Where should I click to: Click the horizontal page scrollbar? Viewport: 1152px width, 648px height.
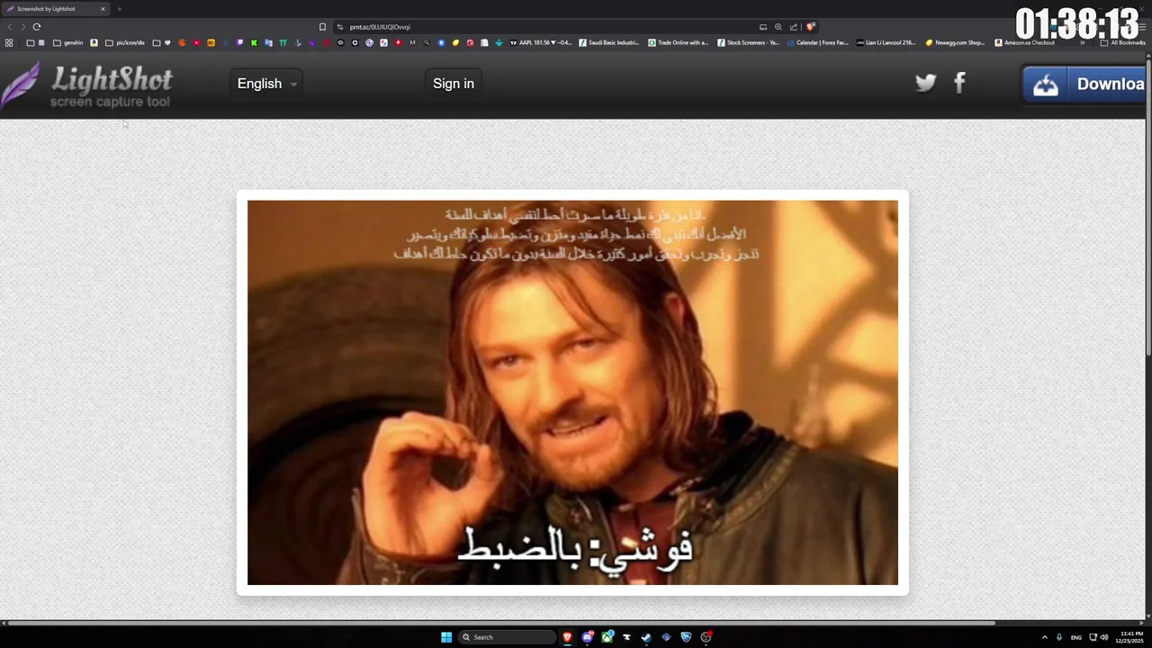pos(499,622)
